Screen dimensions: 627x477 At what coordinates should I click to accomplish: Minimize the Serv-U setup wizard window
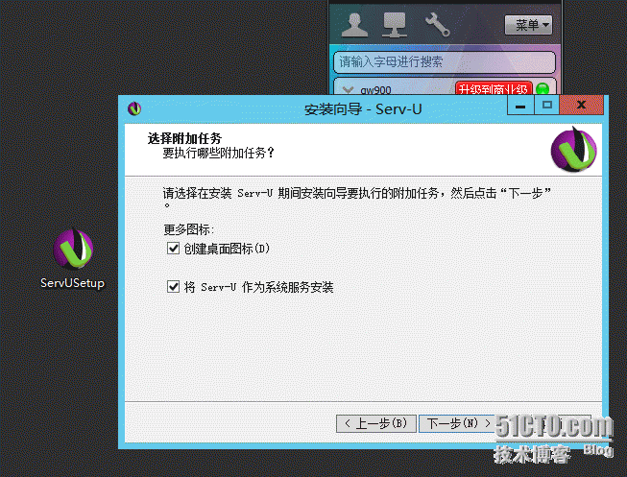pos(520,106)
